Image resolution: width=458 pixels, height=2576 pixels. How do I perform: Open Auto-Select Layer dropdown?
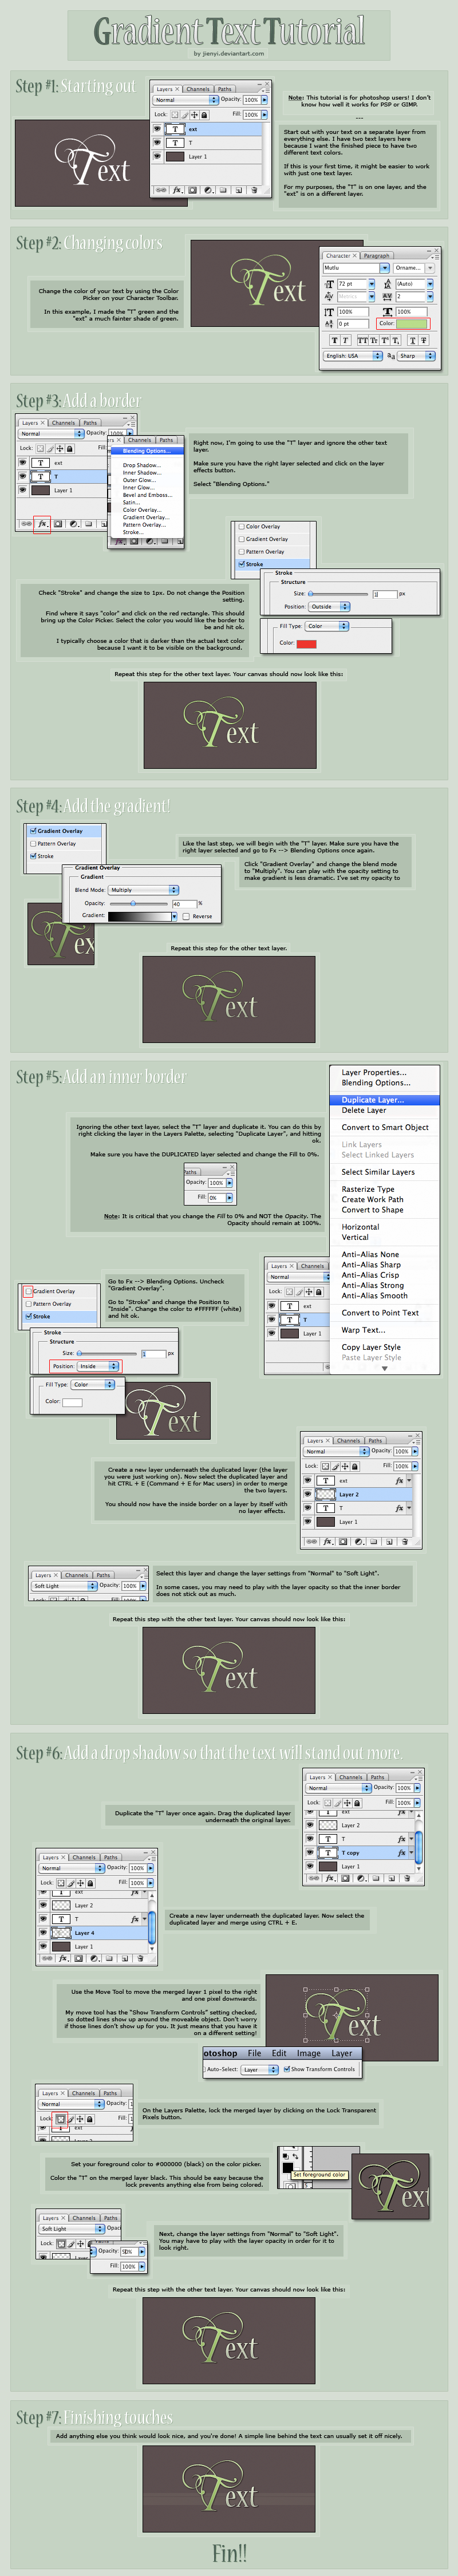[260, 2070]
